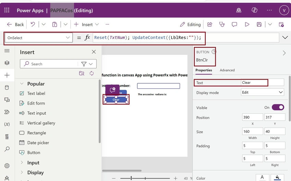This screenshot has height=181, width=291.
Task: Open the Power Automate icon
Action: pos(7,112)
